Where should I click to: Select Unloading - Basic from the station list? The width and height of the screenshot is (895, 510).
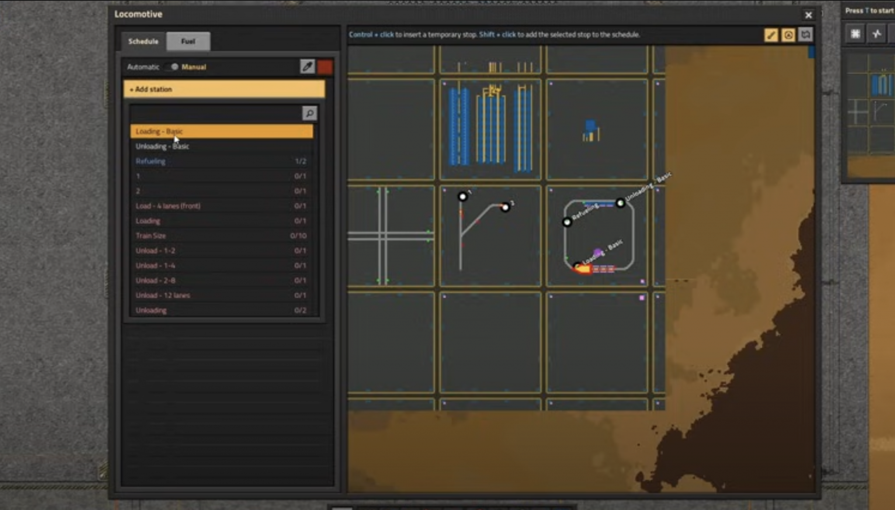pos(163,146)
